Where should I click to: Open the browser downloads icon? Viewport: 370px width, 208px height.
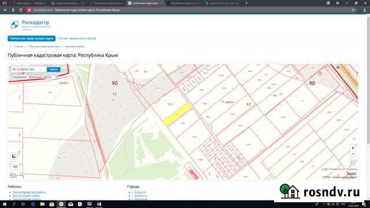(x=365, y=10)
